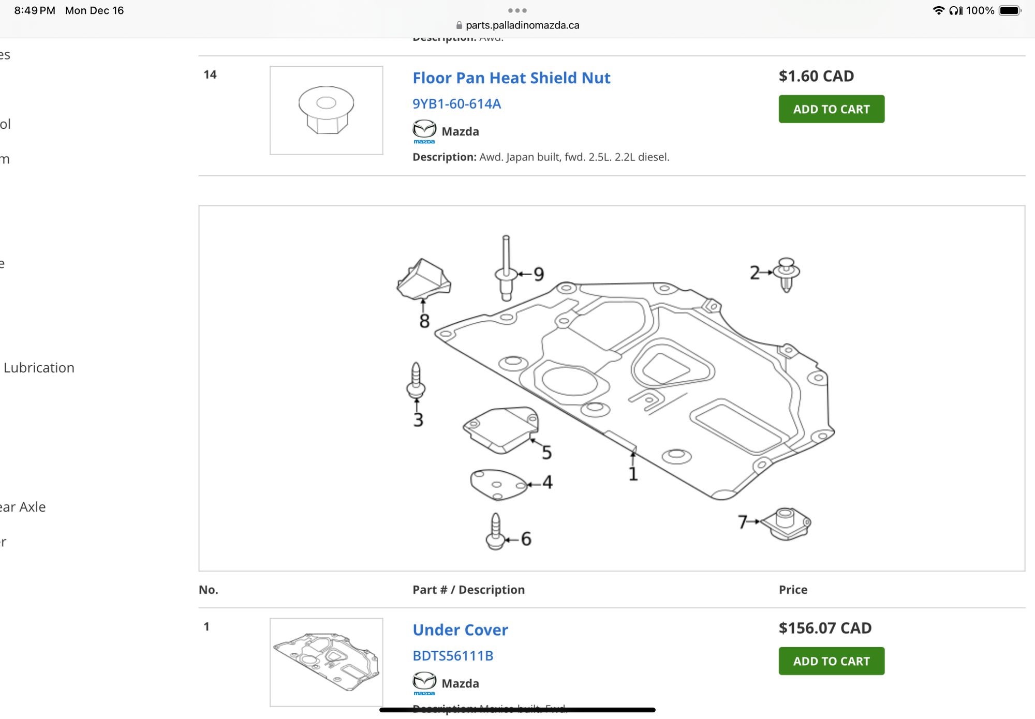
Task: Tap the Wi-Fi status icon
Action: click(938, 10)
